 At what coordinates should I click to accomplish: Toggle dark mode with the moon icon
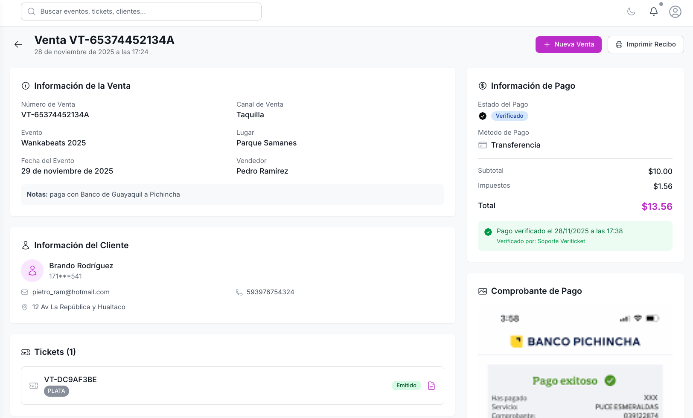(632, 12)
